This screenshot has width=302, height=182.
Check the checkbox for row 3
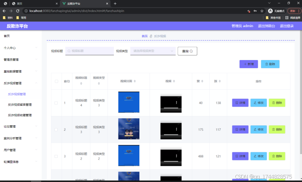[x=56, y=156]
